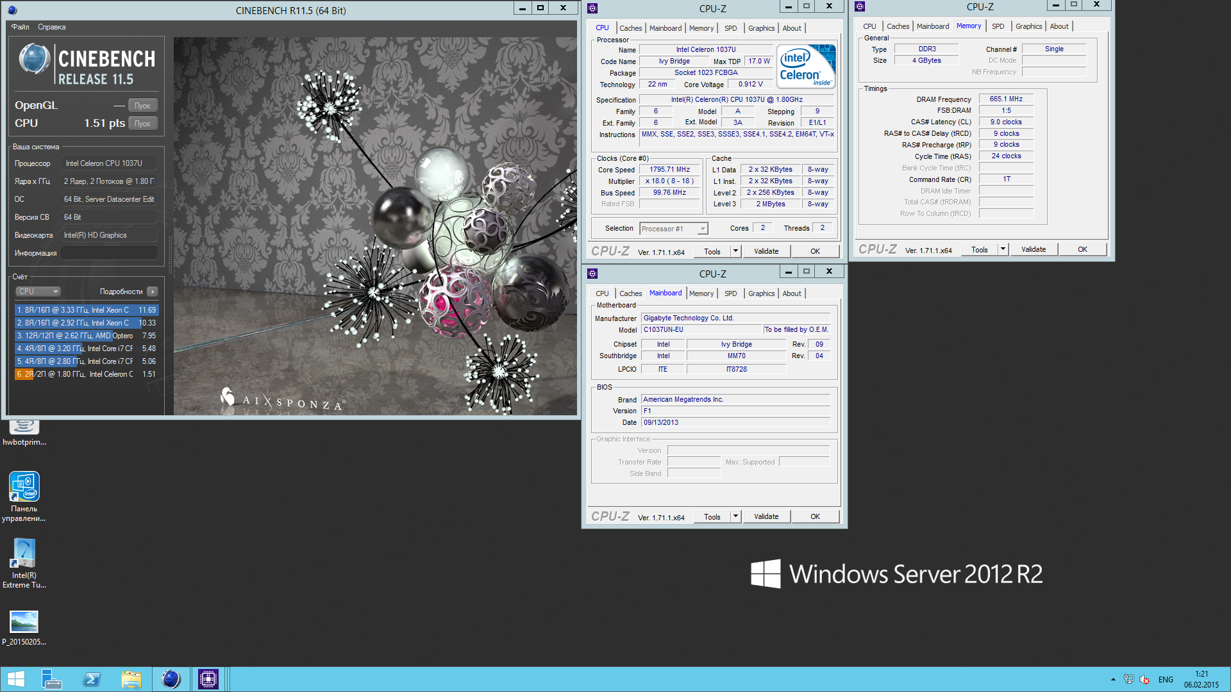Image resolution: width=1231 pixels, height=692 pixels.
Task: Open Caches tab in CPU-Z CPU window
Action: (630, 28)
